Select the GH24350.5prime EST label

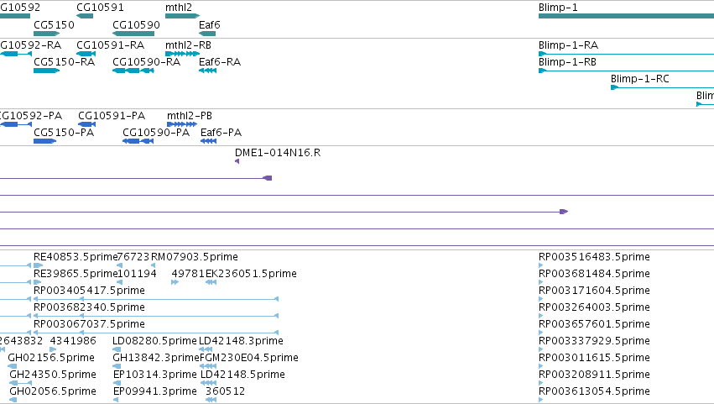pyautogui.click(x=53, y=375)
